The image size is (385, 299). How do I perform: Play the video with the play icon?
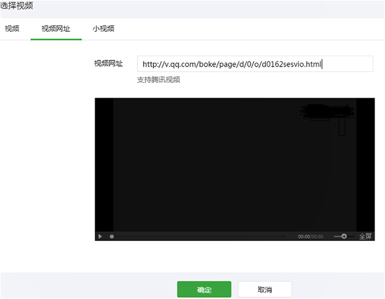100,237
